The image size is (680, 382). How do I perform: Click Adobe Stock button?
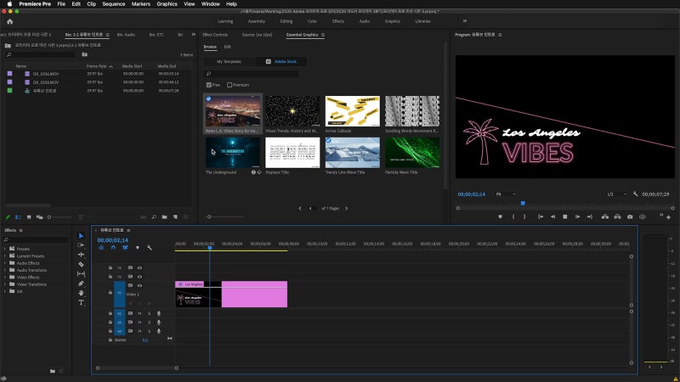281,61
